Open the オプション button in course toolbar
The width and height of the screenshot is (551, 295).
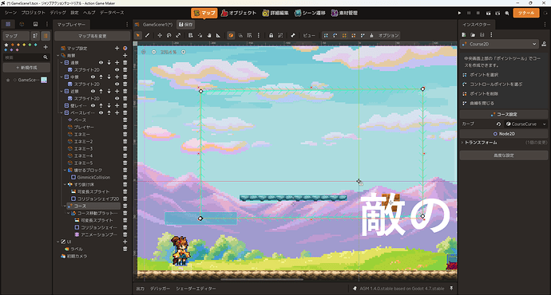388,35
